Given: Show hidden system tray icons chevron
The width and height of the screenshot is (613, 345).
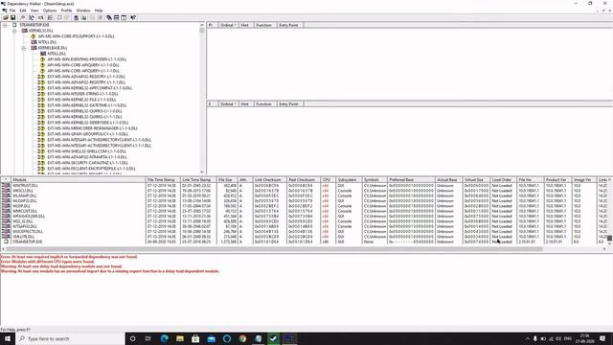Looking at the screenshot, I should tap(528, 338).
